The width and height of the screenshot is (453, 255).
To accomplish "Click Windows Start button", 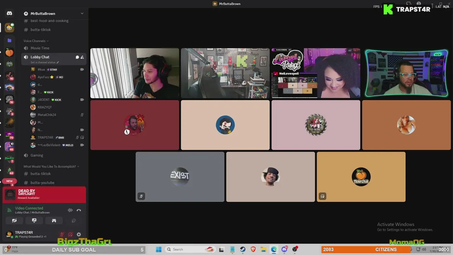I will [159, 249].
